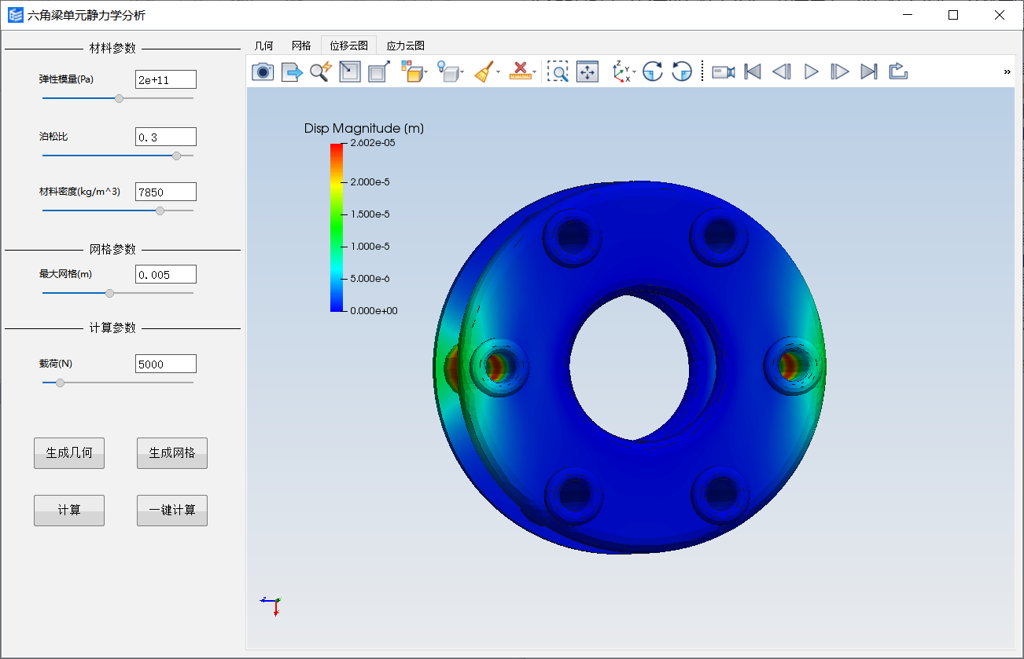Jump to first frame
Image resolution: width=1024 pixels, height=659 pixels.
click(x=753, y=72)
